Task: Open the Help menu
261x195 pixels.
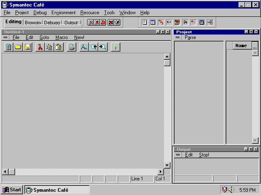Action: click(x=145, y=13)
